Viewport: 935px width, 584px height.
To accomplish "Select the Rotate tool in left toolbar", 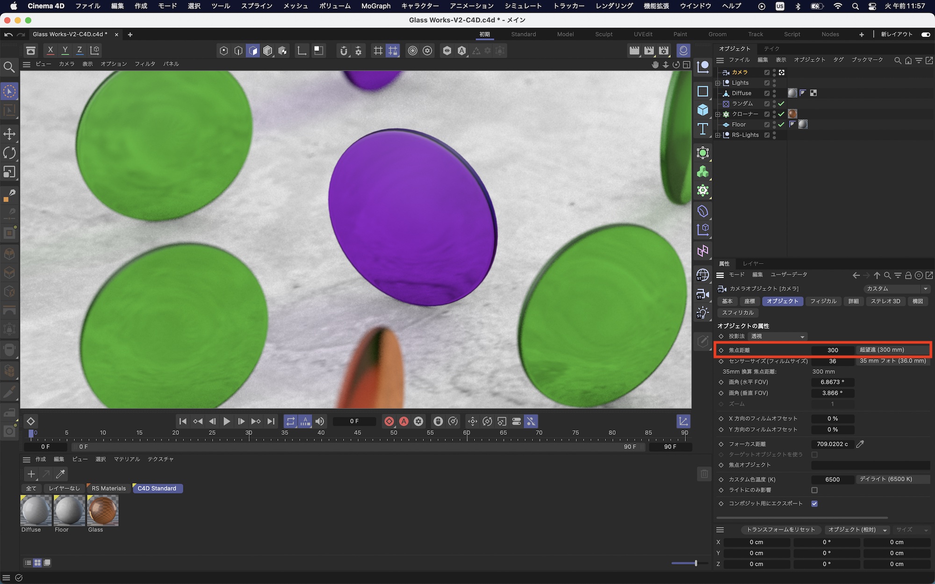I will point(9,153).
